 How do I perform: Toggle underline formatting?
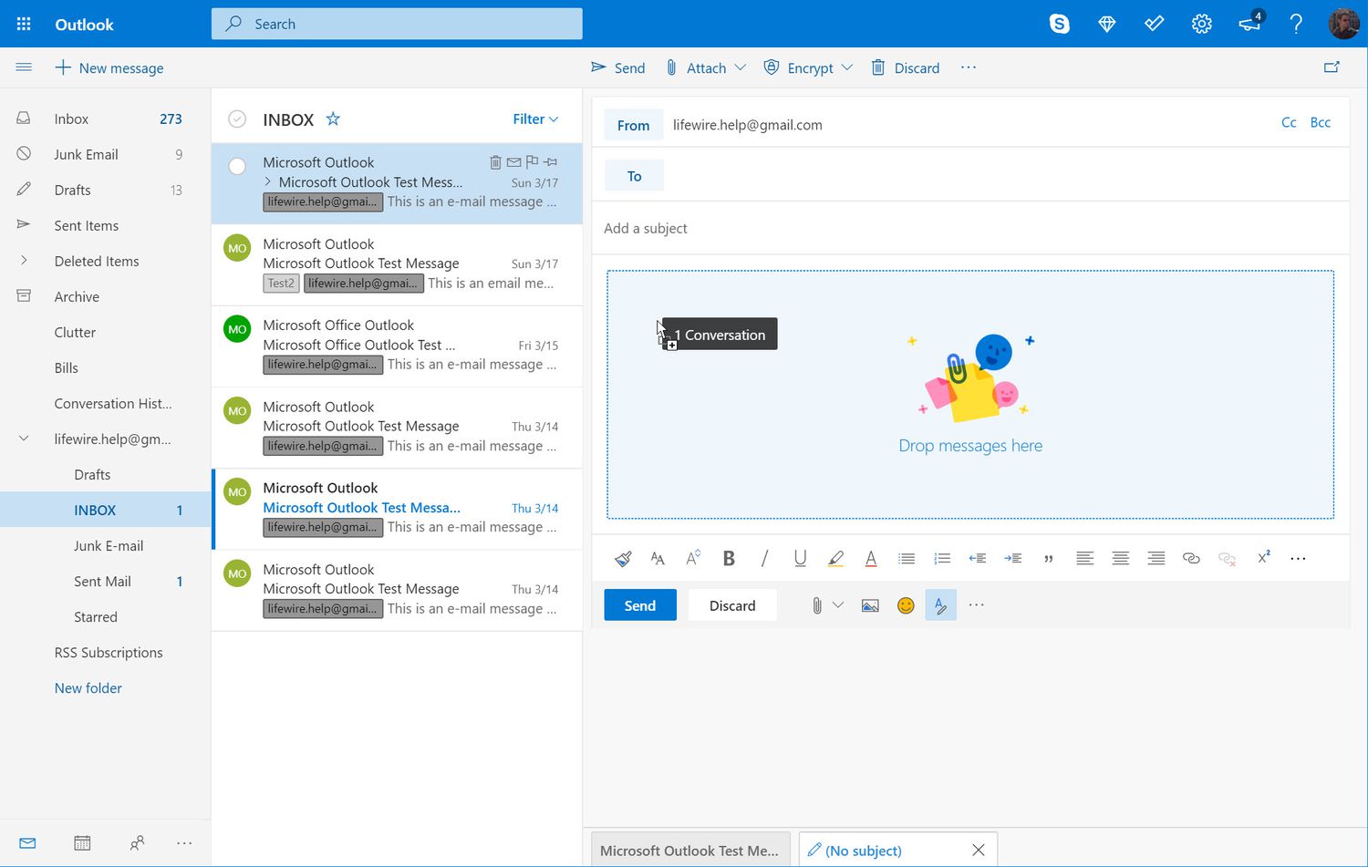point(800,558)
